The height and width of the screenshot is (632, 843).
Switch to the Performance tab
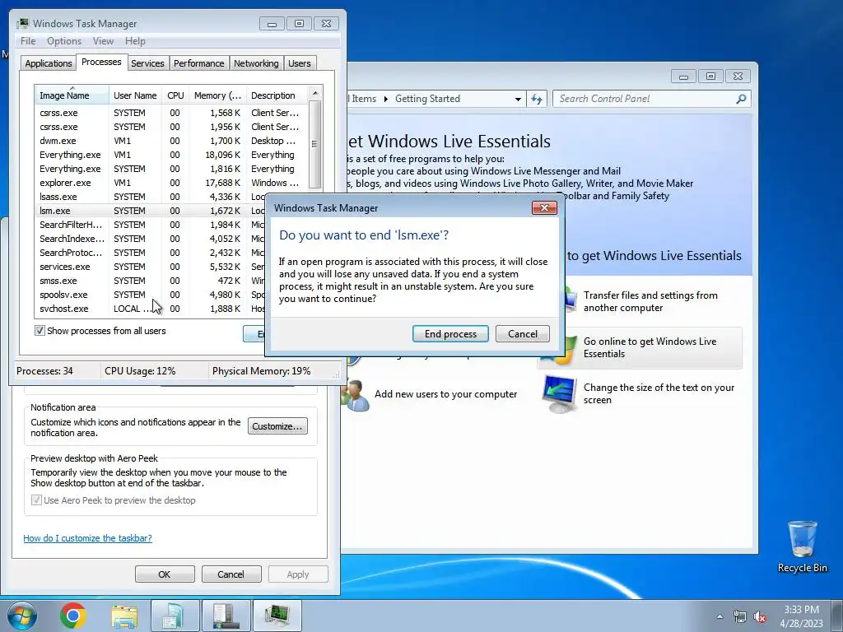pyautogui.click(x=199, y=63)
